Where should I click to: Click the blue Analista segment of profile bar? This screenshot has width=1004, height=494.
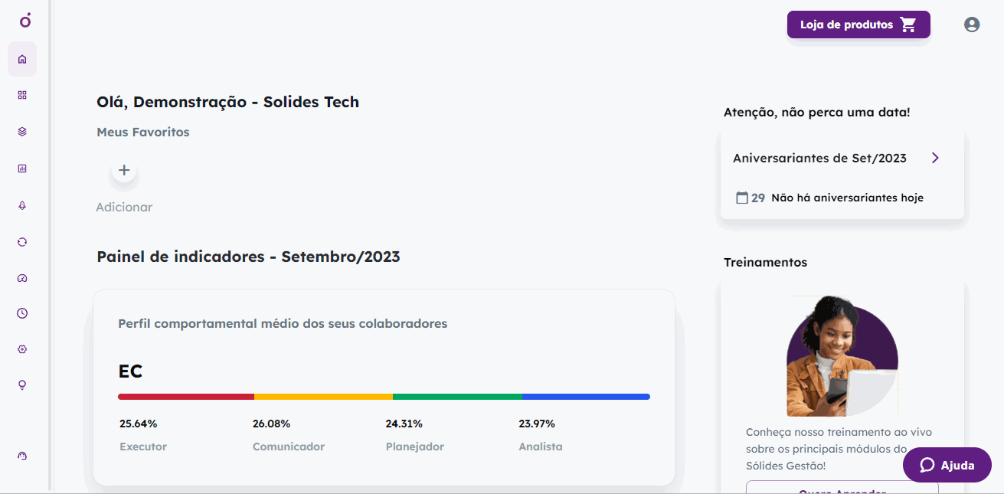point(586,397)
